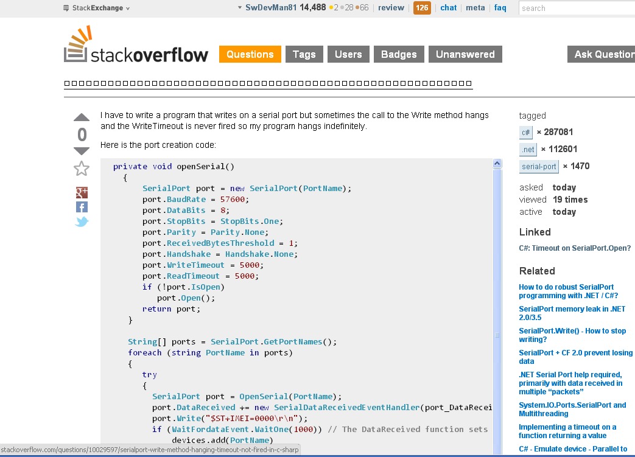Viewport: 635px width, 457px height.
Task: Open linked question Timeout on SerialPort.Open
Action: (x=575, y=248)
